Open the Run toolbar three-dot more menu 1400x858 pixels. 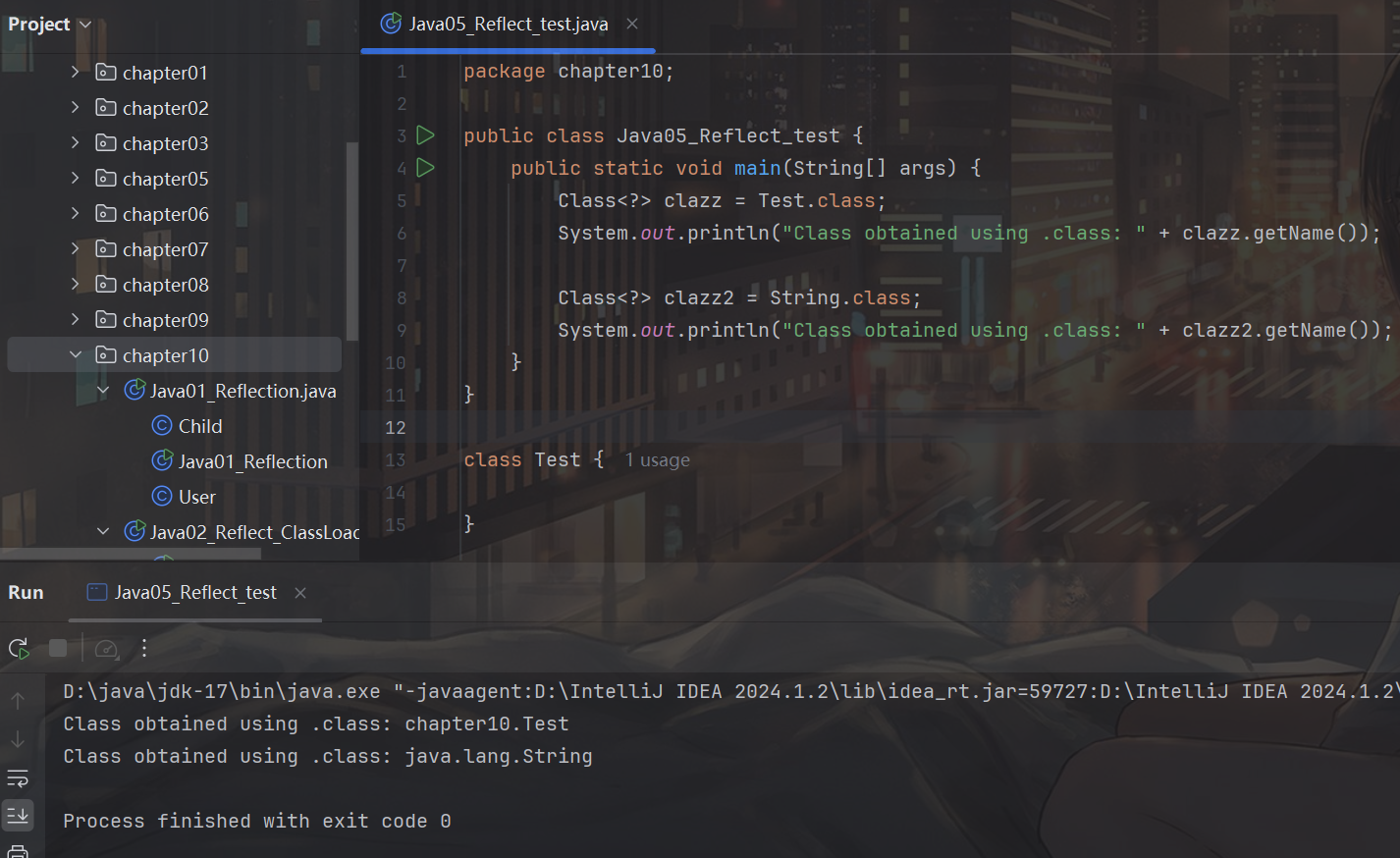[144, 648]
